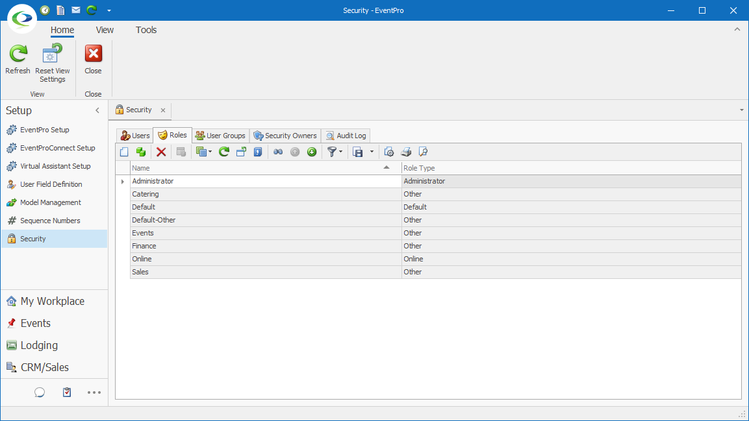
Task: Click the clock icon in quick access toolbar
Action: pyautogui.click(x=45, y=10)
